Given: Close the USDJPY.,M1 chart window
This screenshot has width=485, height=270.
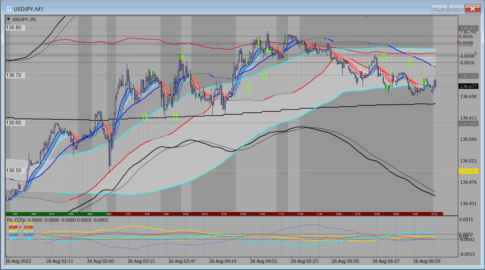Looking at the screenshot, I should pyautogui.click(x=473, y=9).
